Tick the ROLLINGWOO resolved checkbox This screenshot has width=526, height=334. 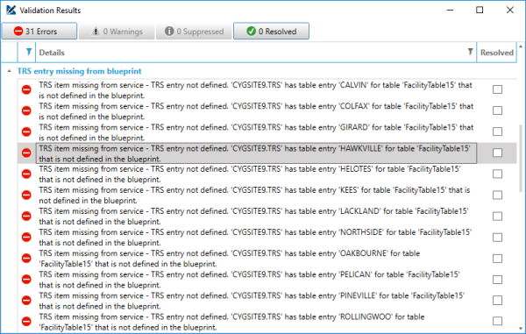497,321
